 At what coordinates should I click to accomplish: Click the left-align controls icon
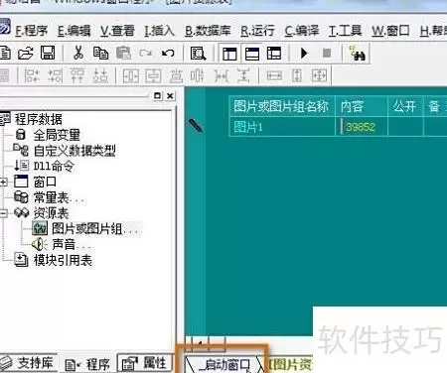(32, 75)
